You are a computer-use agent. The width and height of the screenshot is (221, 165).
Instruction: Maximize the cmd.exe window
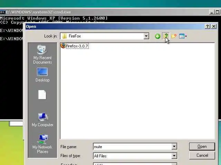point(217,12)
